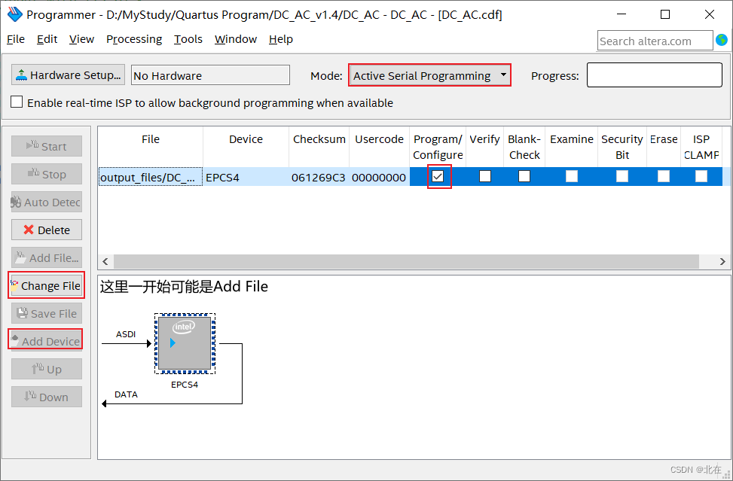Click the Save File button
The width and height of the screenshot is (733, 481).
pos(47,313)
